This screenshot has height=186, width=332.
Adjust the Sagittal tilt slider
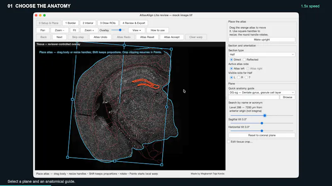262,123
